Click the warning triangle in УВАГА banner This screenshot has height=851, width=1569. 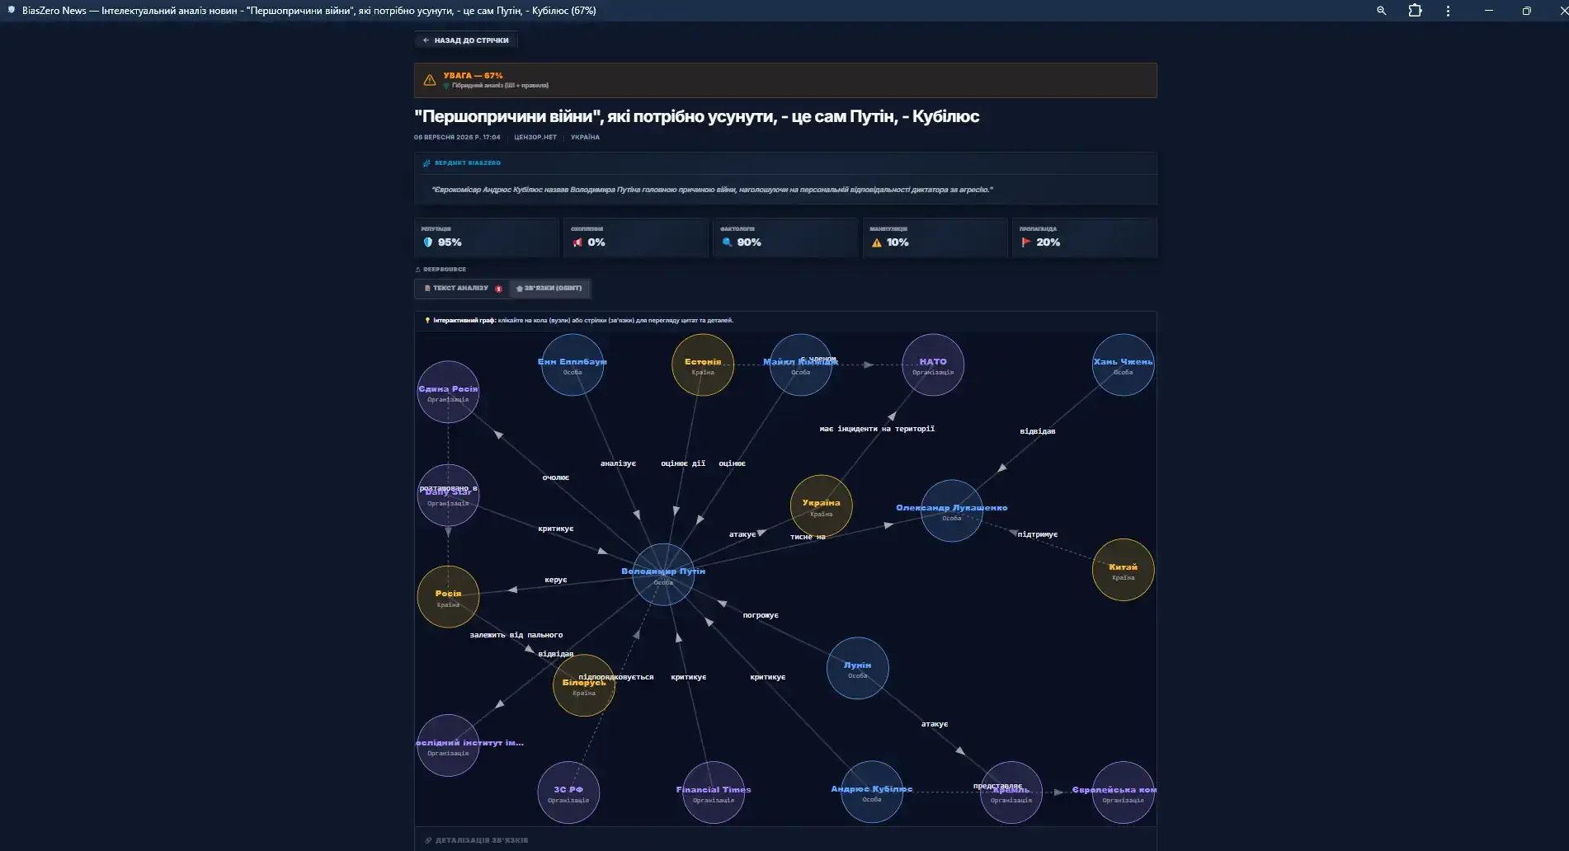click(x=430, y=80)
